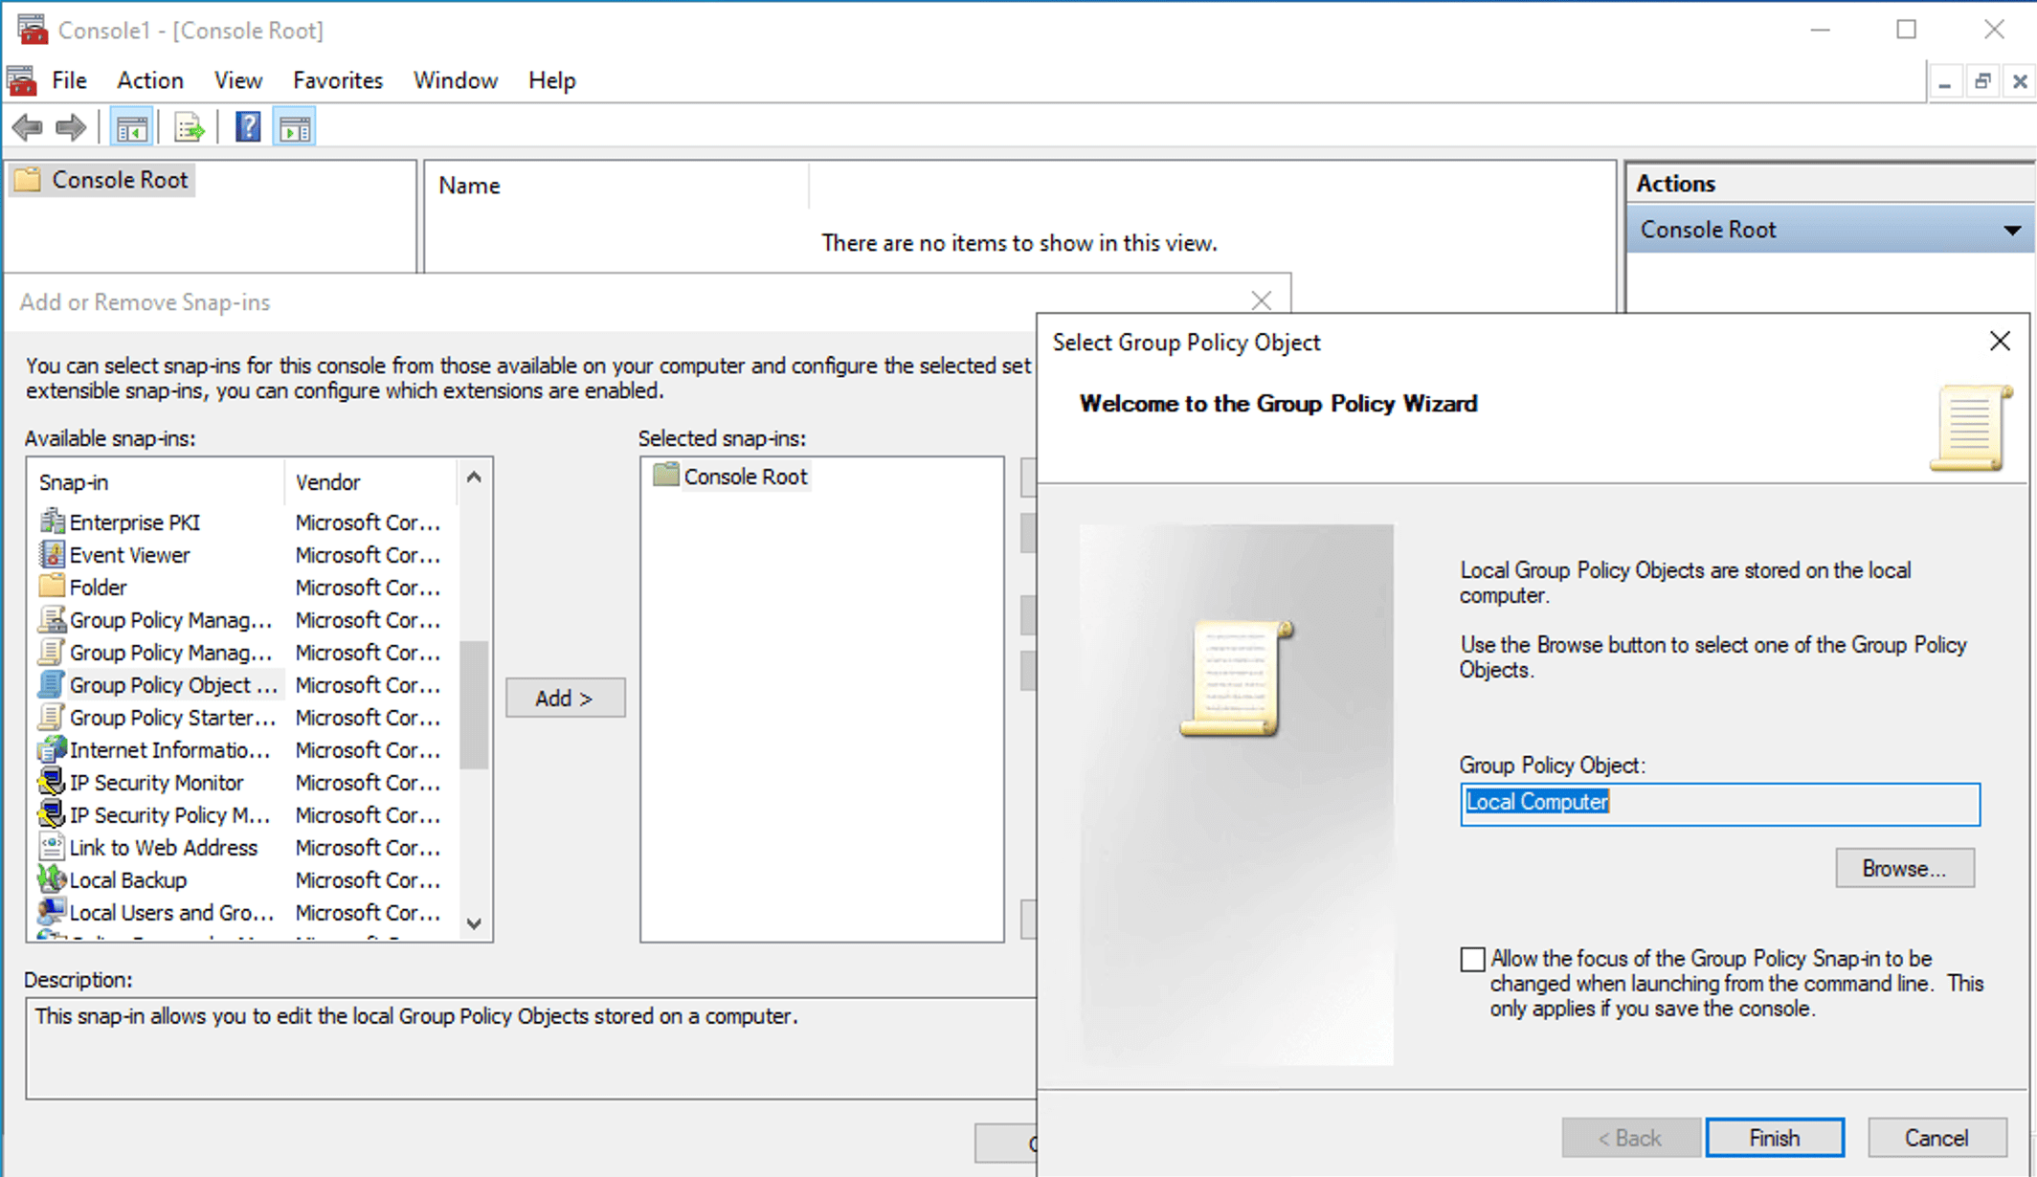Image resolution: width=2037 pixels, height=1177 pixels.
Task: Click the back navigation arrow
Action: (27, 125)
